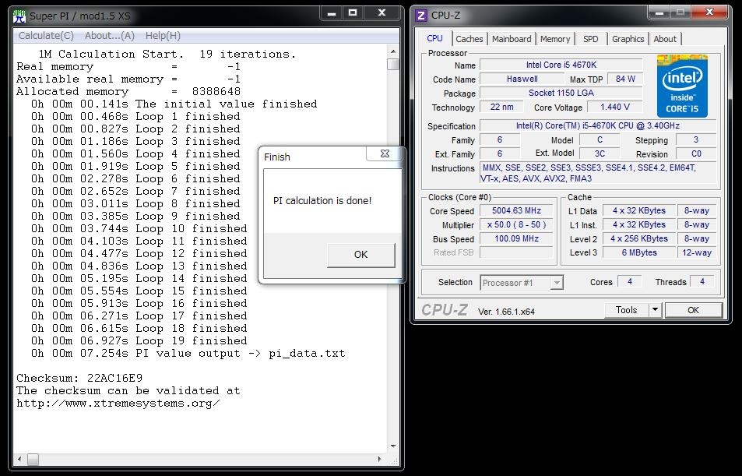Screen dimensions: 742x476
Task: Click the Super PI scrollbar up arrow
Action: pos(393,52)
